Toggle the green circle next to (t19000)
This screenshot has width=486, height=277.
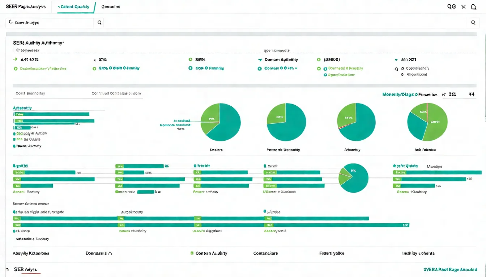pyautogui.click(x=319, y=60)
